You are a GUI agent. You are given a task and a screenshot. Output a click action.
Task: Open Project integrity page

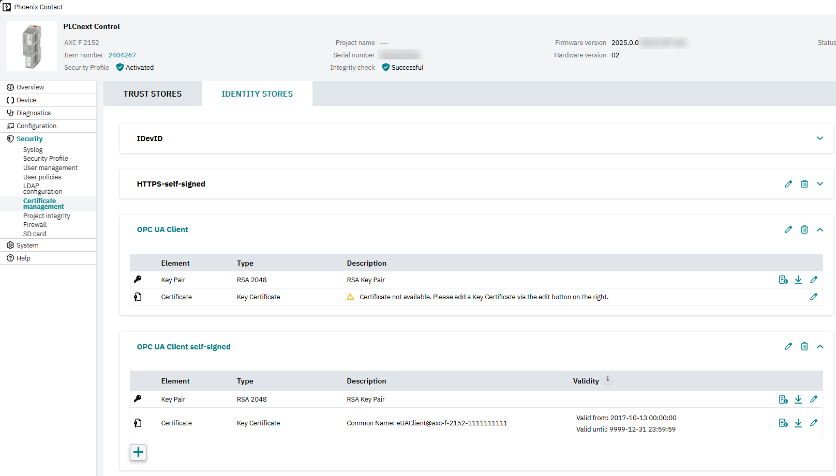47,216
